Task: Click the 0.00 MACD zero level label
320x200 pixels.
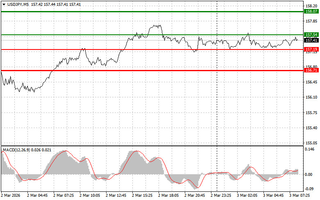Action: (x=309, y=174)
